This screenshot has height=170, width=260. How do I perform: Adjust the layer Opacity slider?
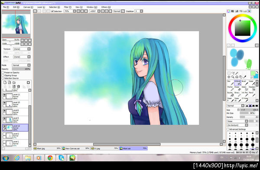tap(21, 69)
